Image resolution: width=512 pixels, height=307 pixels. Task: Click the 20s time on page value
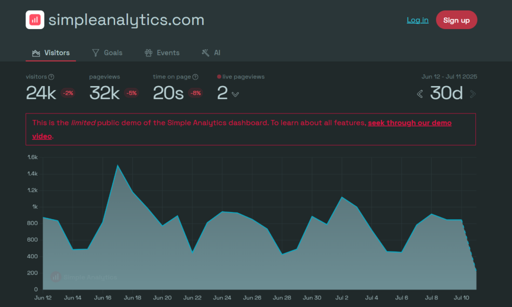168,93
